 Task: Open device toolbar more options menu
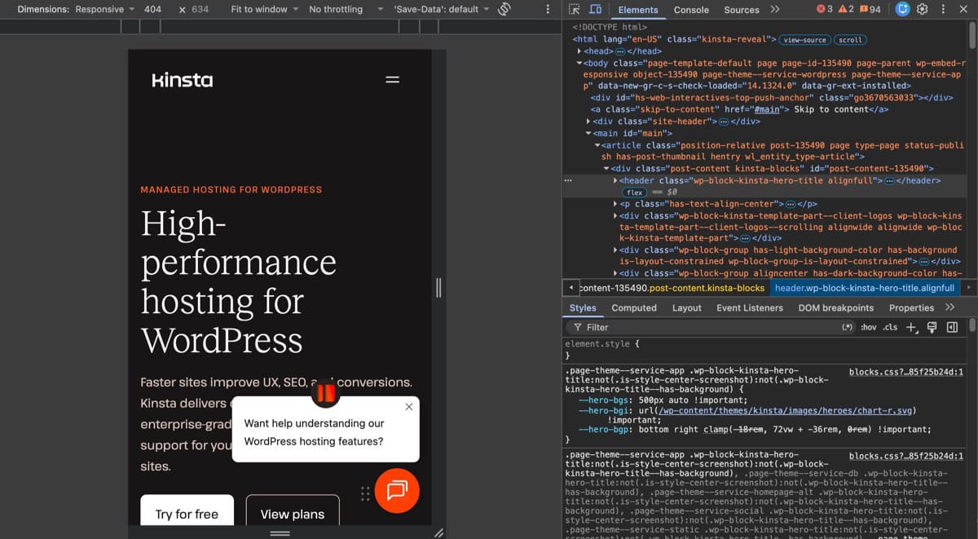pos(548,10)
